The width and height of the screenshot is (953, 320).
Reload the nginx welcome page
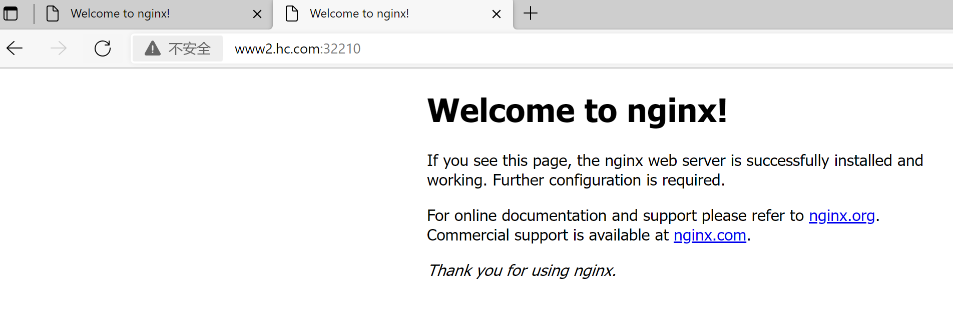(103, 48)
